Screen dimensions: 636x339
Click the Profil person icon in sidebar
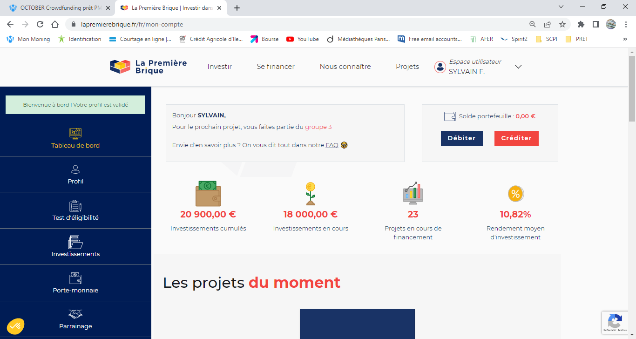point(75,169)
